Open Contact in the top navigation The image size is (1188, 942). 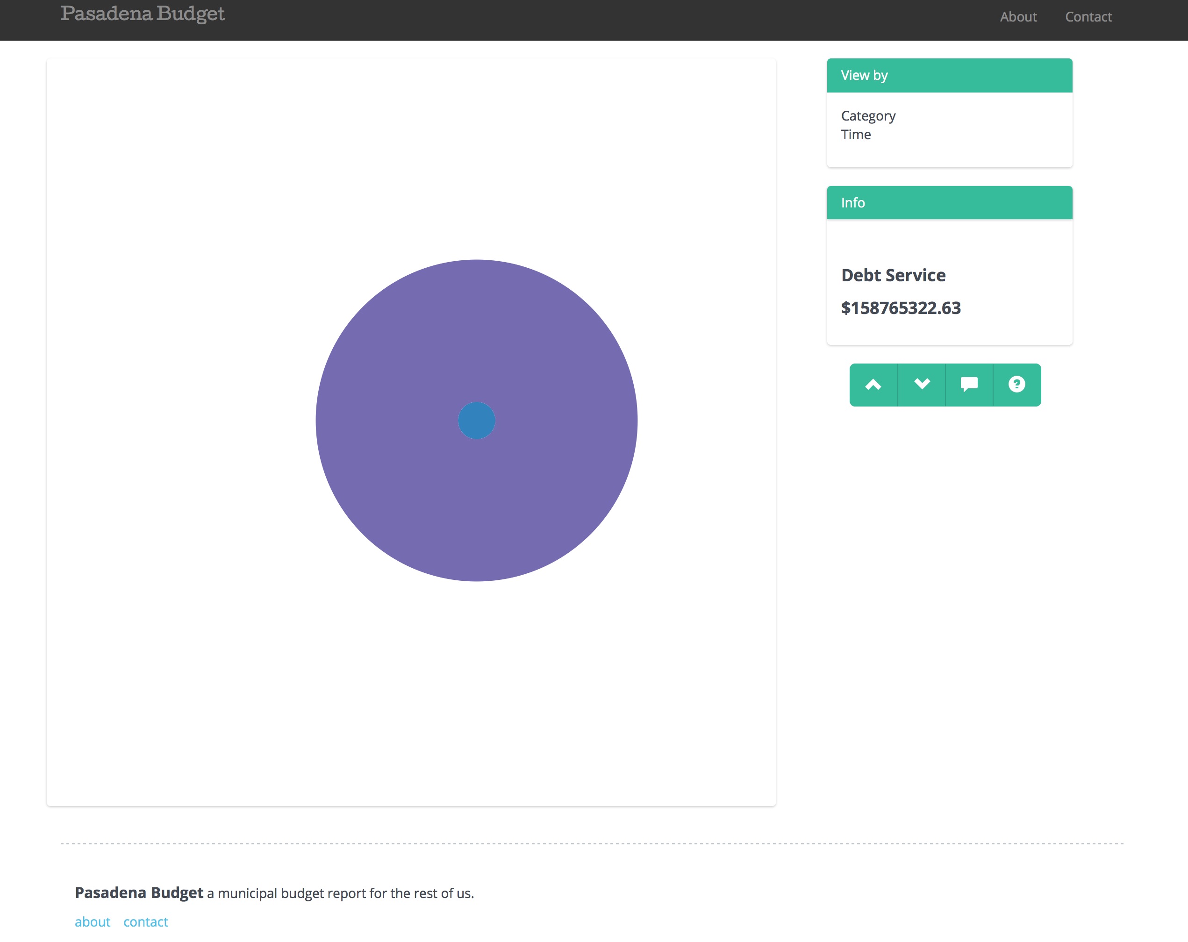pos(1088,17)
